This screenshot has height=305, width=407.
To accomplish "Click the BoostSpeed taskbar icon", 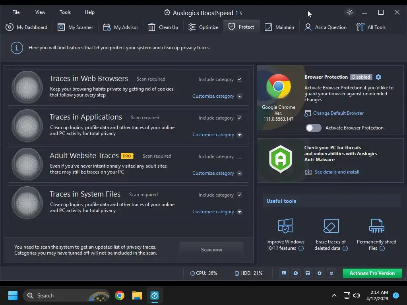I will coord(155,295).
